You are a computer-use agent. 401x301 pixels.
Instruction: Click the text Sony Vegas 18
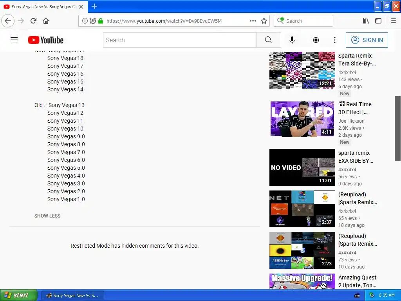[x=65, y=58]
